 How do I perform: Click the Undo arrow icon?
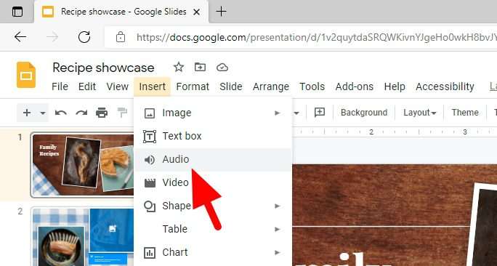pos(61,113)
